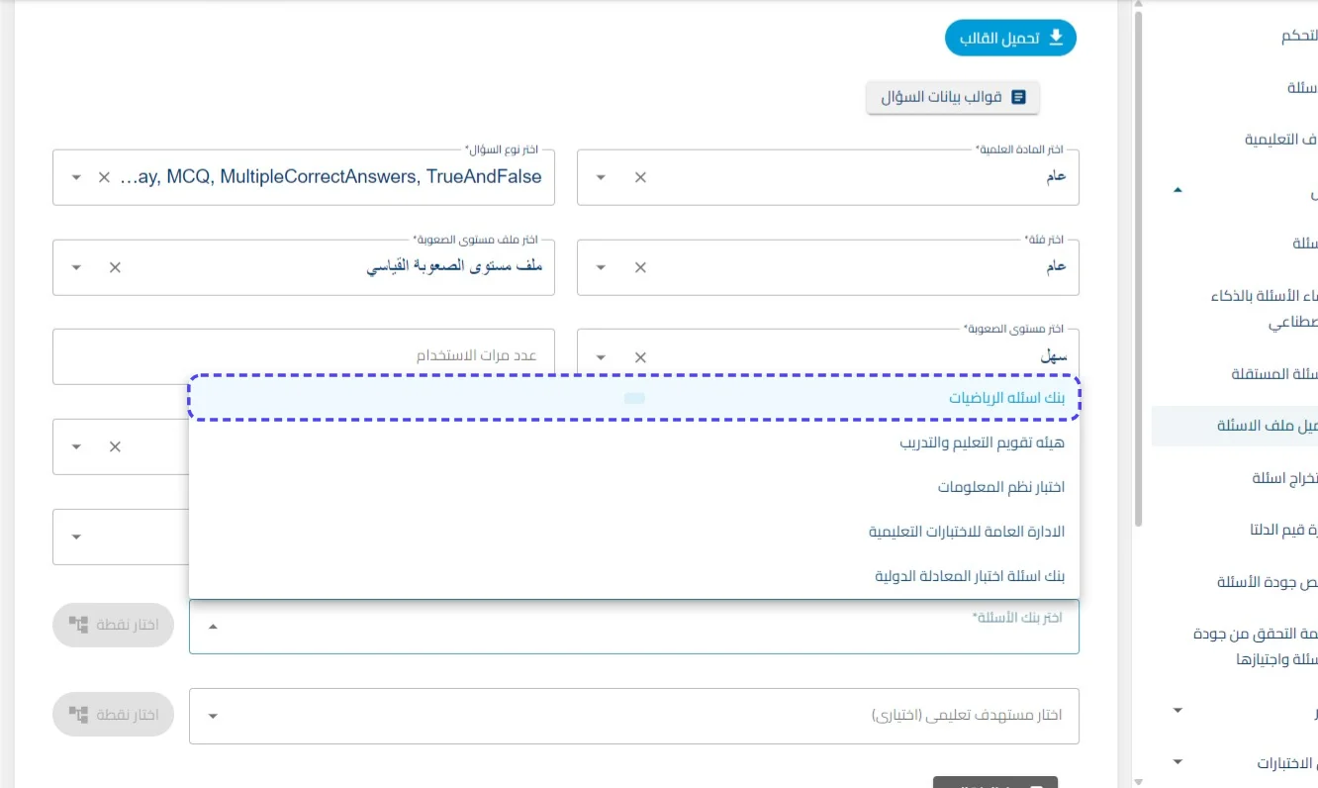Open the اختر مستهدف تعليمي dropdown arrow
Screen dimensions: 1318x788
[214, 716]
